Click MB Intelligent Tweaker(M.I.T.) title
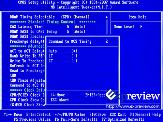This screenshot has width=163, height=122. point(81,7)
